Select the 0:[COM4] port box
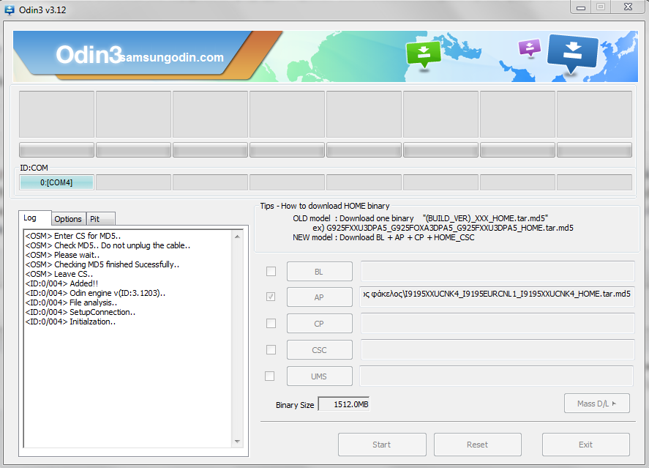The image size is (649, 468). (x=56, y=182)
